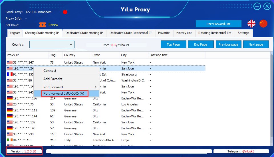
Task: Click the Strasbourg city cell
Action: coord(129,74)
